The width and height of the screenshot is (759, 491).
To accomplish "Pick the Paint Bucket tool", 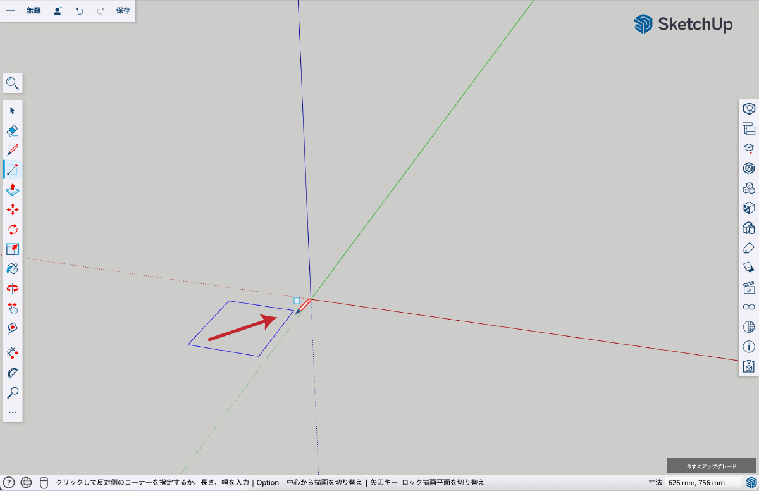I will click(x=12, y=269).
